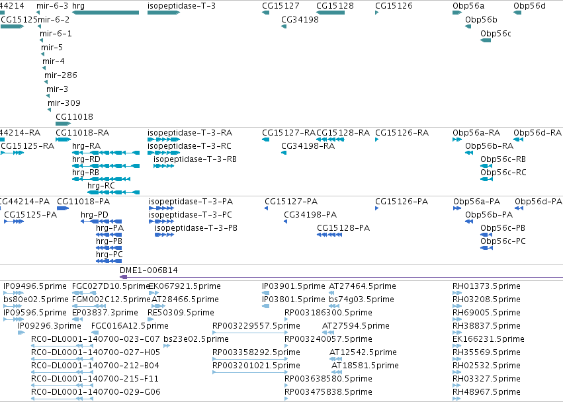This screenshot has height=402, width=563.
Task: Click the isopeptidase-T-3-RA transcript label
Action: pyautogui.click(x=190, y=133)
